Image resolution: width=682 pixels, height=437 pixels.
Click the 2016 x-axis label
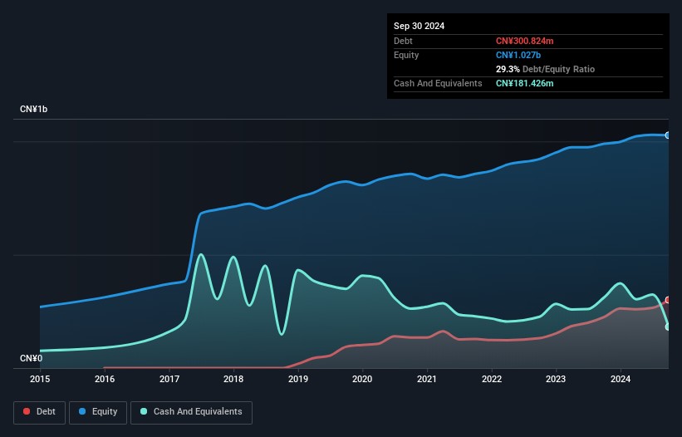(105, 379)
